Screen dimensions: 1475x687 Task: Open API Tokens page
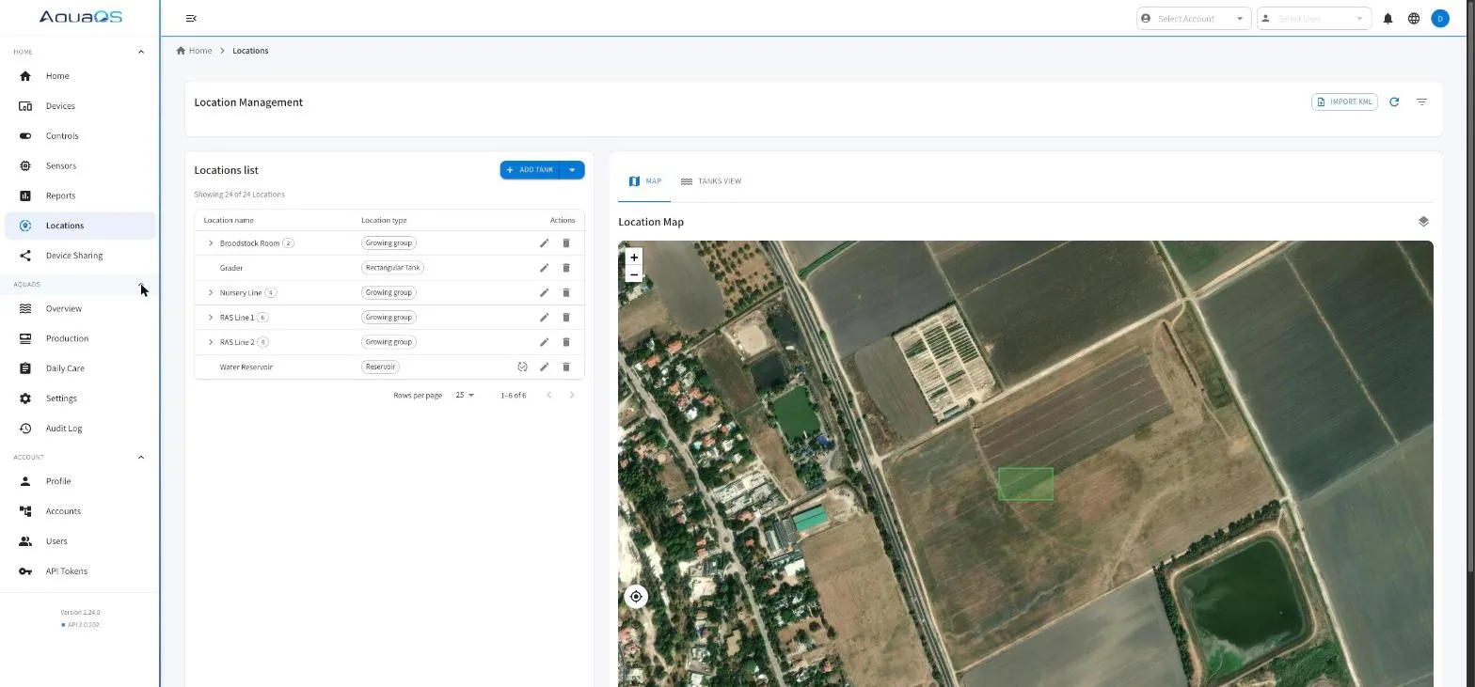tap(80, 571)
